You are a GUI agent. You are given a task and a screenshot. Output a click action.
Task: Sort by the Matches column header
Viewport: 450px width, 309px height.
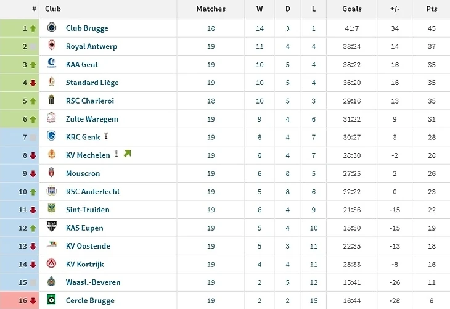point(211,9)
